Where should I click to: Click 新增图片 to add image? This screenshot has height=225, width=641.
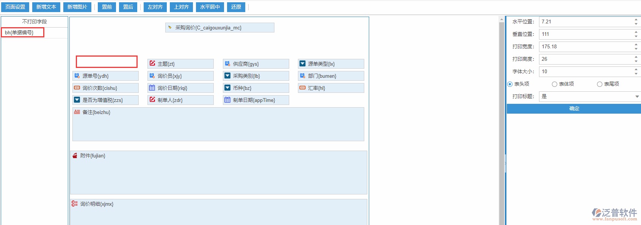tap(77, 7)
